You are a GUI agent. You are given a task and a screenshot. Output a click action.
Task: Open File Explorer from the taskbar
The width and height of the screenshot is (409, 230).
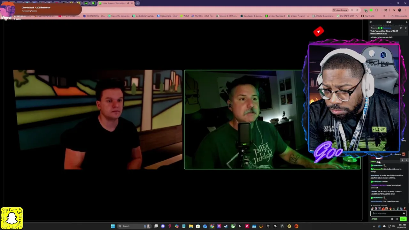191,226
